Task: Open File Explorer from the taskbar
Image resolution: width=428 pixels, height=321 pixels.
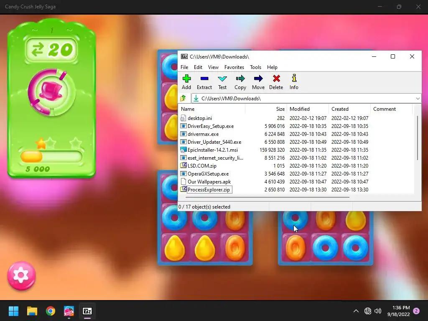Action: (x=32, y=311)
